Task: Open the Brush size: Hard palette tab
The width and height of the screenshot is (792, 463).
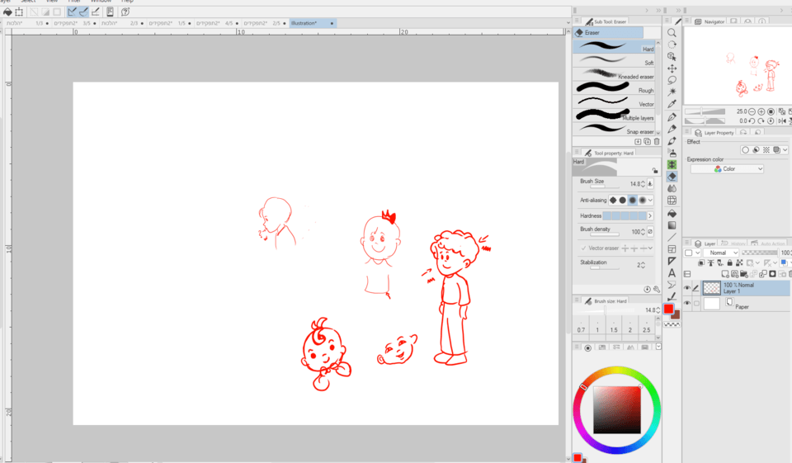Action: tap(606, 300)
